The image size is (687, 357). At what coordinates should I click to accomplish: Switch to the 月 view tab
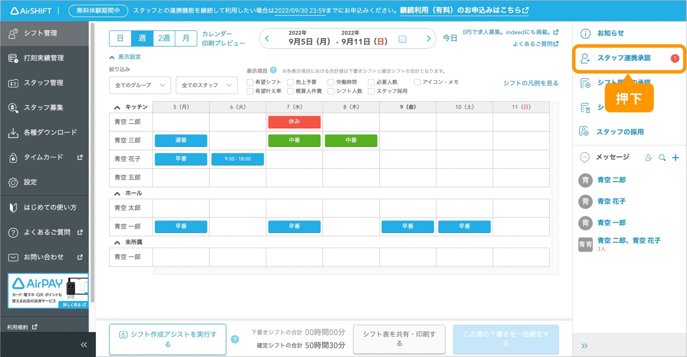pyautogui.click(x=186, y=38)
